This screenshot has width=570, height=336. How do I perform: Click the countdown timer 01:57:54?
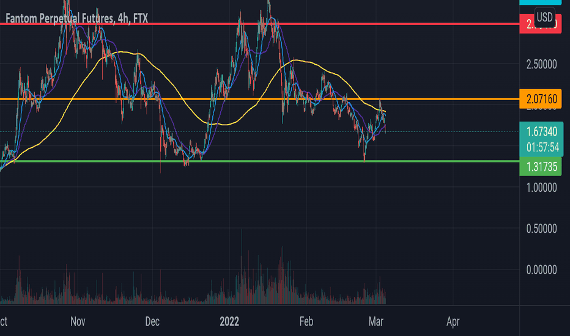coord(542,147)
